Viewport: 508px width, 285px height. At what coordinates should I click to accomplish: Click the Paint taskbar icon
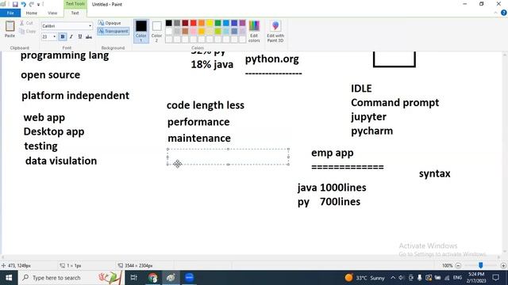(171, 278)
